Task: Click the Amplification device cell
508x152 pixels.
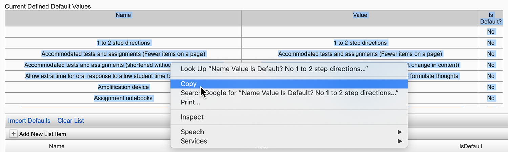Action: pos(123,87)
